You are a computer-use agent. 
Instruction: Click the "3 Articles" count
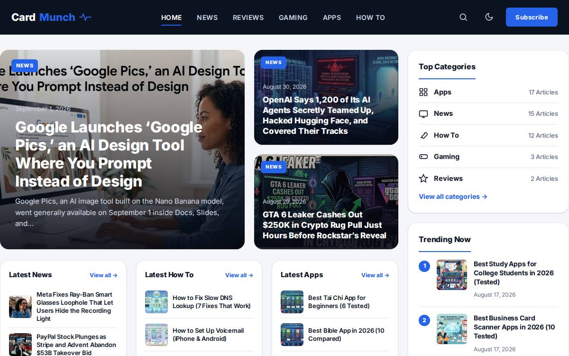544,157
